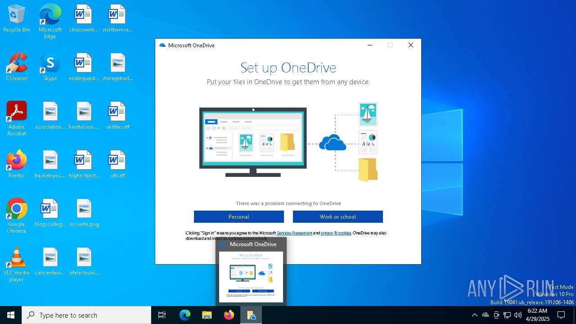Open the Services Agreement link

[294, 233]
